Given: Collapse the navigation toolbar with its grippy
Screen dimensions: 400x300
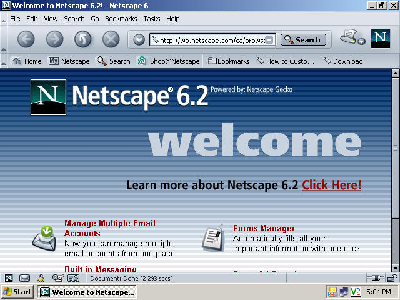Looking at the screenshot, I should click(x=4, y=39).
